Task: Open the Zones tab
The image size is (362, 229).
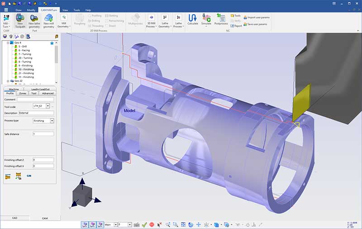Action: point(23,93)
